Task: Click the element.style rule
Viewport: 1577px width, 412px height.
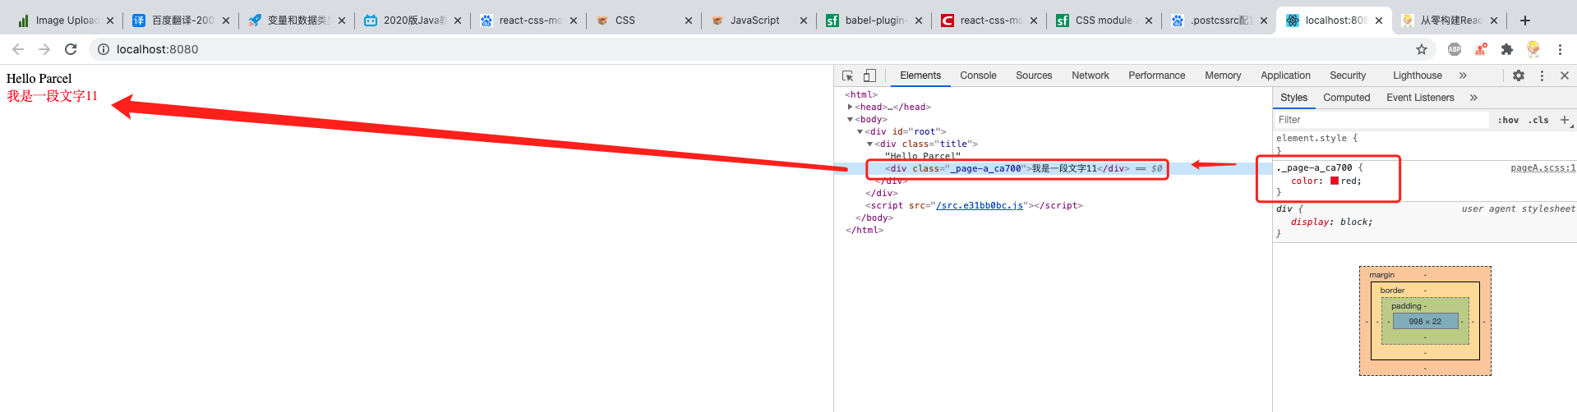Action: coord(1316,139)
